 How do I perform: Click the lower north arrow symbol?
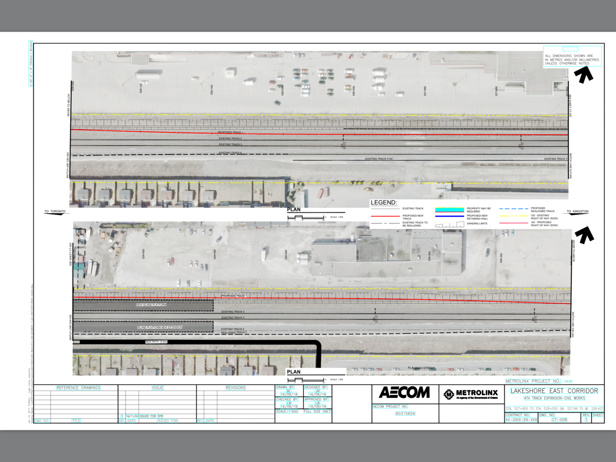585,235
